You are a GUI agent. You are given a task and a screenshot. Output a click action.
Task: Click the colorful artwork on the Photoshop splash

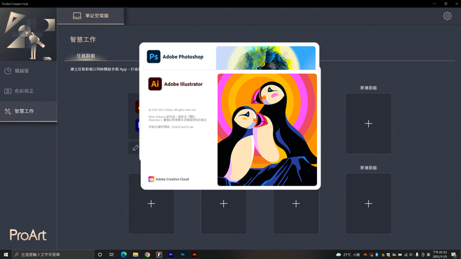tap(266, 58)
